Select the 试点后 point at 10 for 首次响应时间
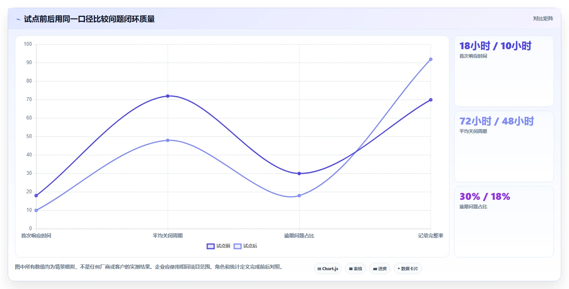 coord(36,210)
